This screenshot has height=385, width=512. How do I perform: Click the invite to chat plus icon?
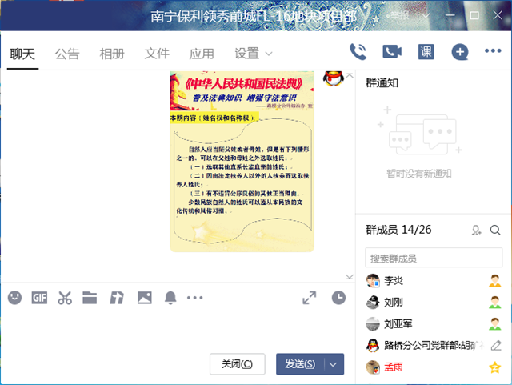coord(459,52)
